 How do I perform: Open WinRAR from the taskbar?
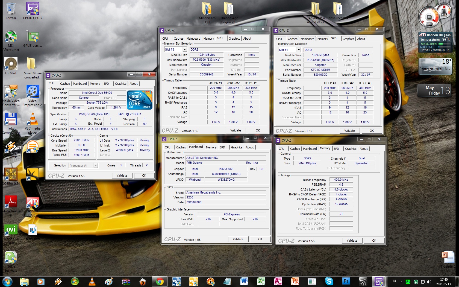(126, 281)
